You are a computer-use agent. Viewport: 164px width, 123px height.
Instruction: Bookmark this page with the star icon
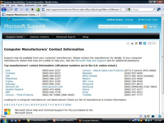click(121, 10)
